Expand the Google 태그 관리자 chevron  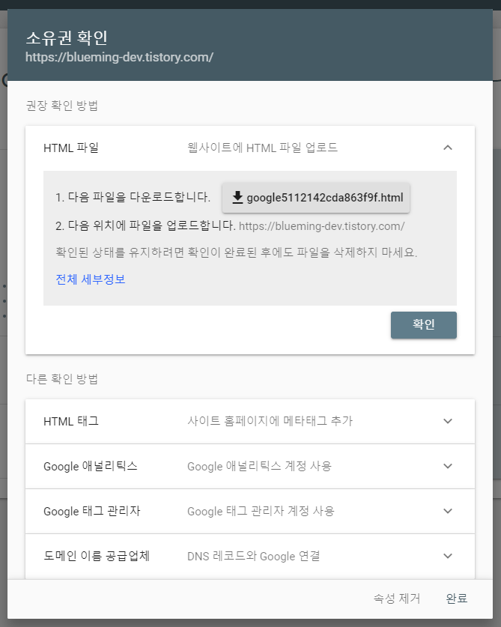pos(448,511)
